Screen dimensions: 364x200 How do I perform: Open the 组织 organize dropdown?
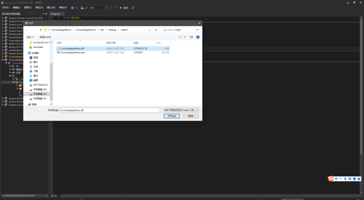(30, 37)
